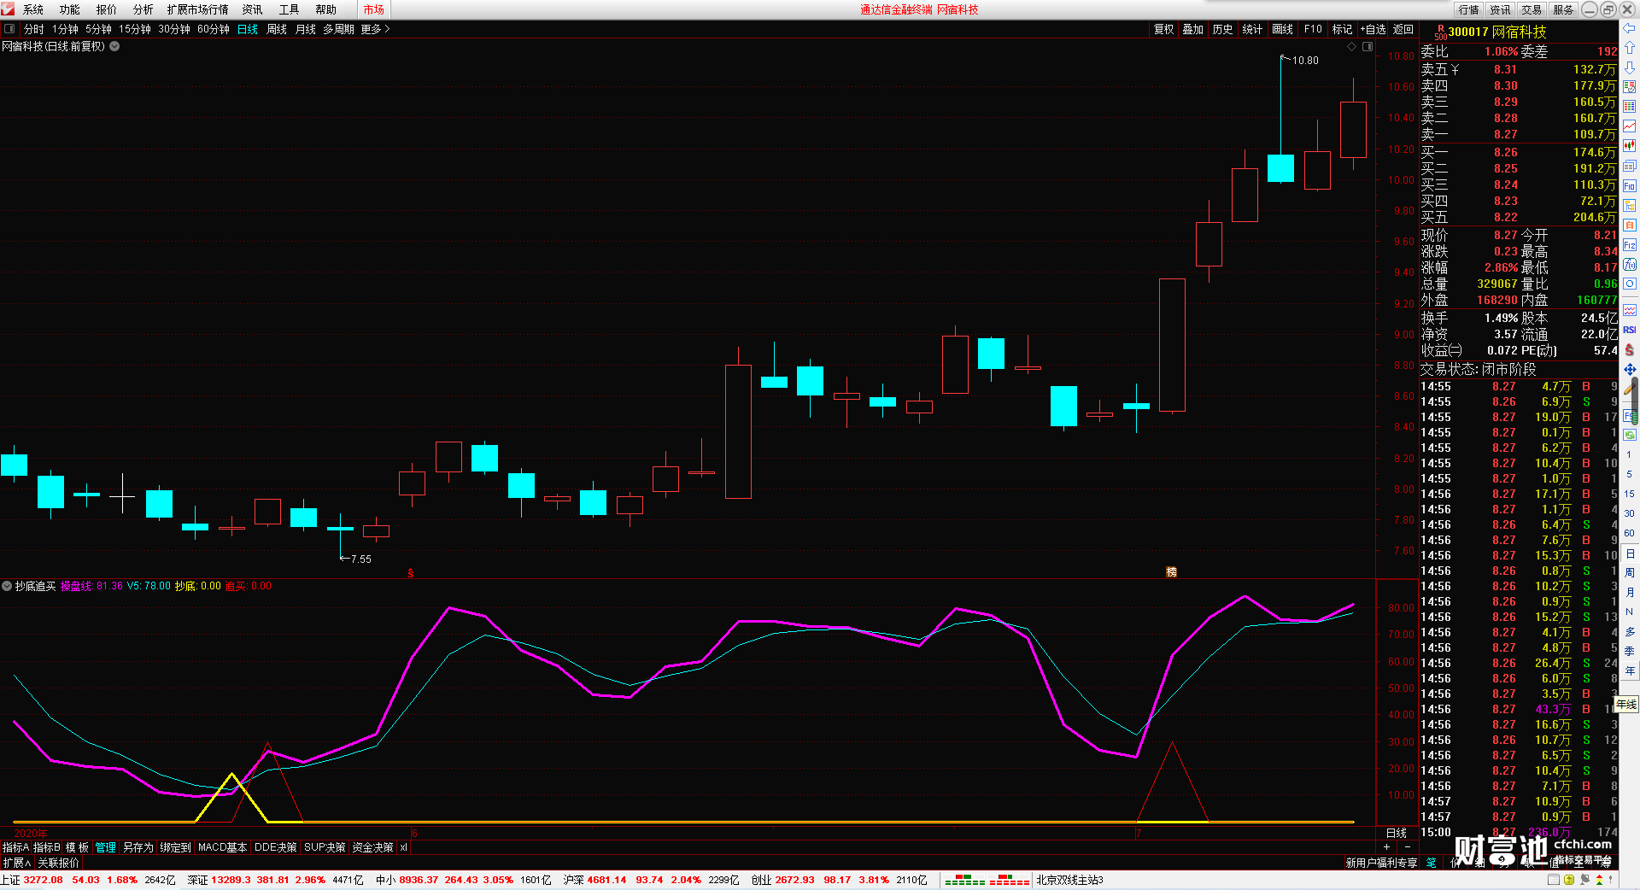1640x890 pixels.
Task: Open the 扩展市场行情 menu
Action: [198, 9]
